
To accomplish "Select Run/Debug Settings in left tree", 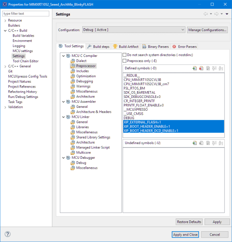I will 23,97.
